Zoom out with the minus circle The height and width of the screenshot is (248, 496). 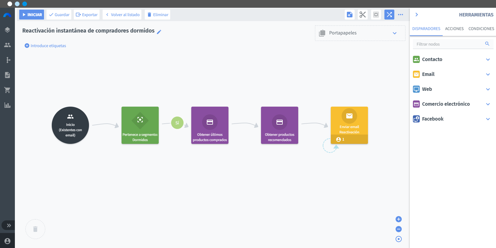click(x=399, y=229)
